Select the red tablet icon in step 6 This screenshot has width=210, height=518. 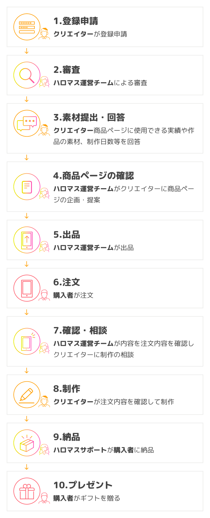tap(27, 288)
